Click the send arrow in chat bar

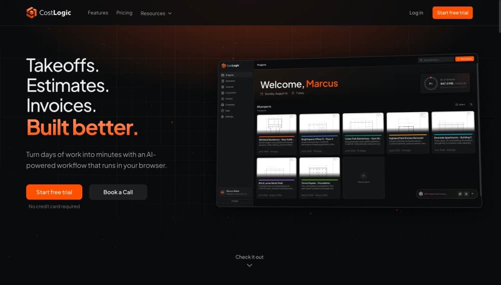(x=472, y=194)
